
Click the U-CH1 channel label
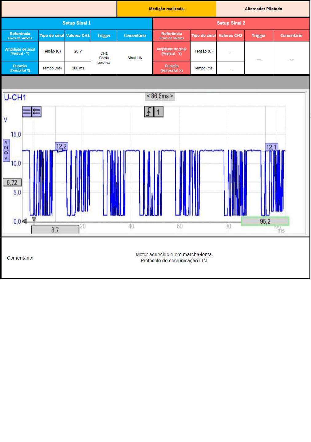point(15,98)
